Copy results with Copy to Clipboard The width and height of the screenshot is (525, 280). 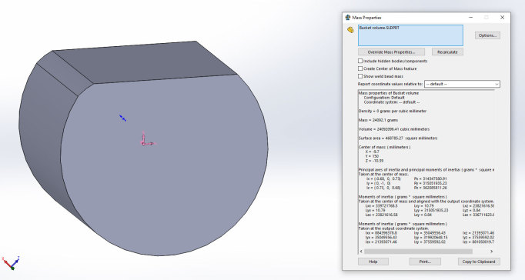[x=479, y=262]
